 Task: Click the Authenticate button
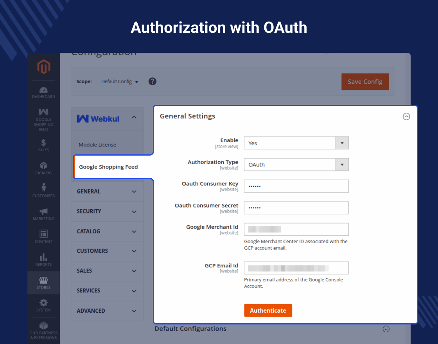pyautogui.click(x=268, y=310)
